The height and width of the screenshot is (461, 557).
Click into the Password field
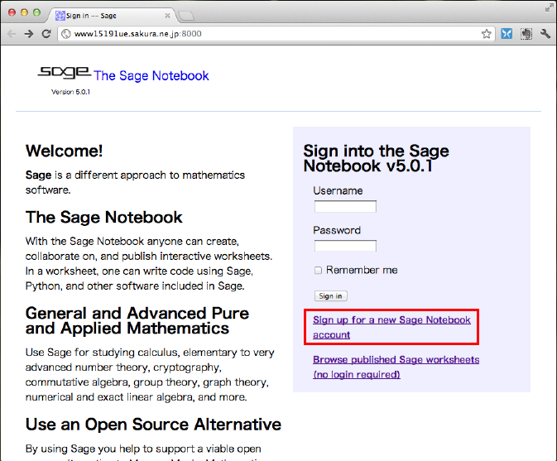point(345,246)
